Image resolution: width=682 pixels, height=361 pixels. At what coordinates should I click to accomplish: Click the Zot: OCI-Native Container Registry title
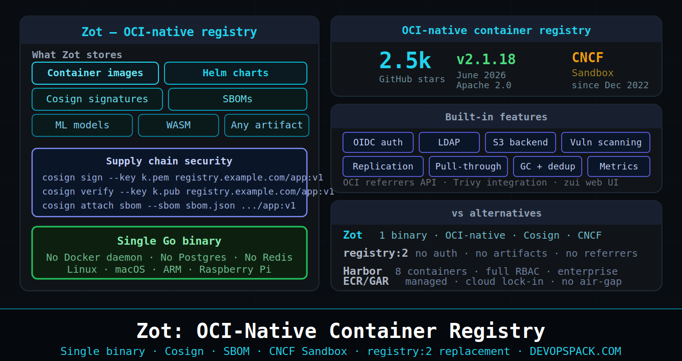point(341,331)
